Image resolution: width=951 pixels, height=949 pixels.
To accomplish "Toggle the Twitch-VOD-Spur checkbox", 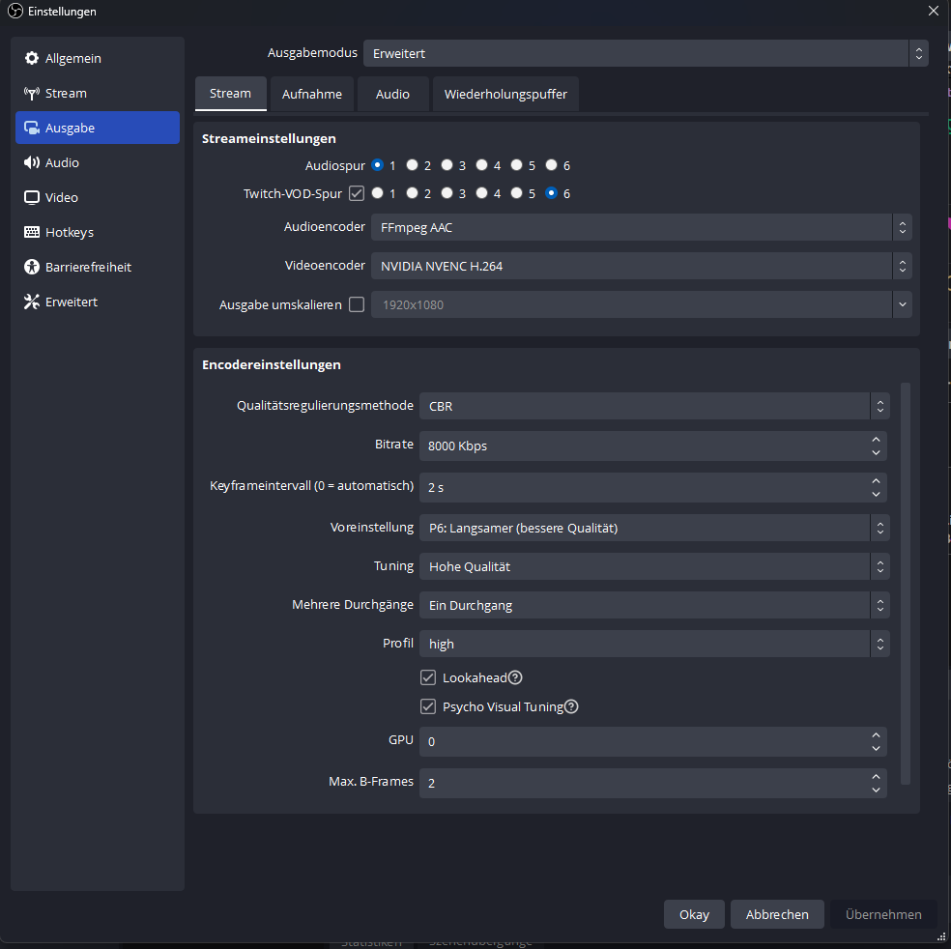I will click(x=357, y=193).
